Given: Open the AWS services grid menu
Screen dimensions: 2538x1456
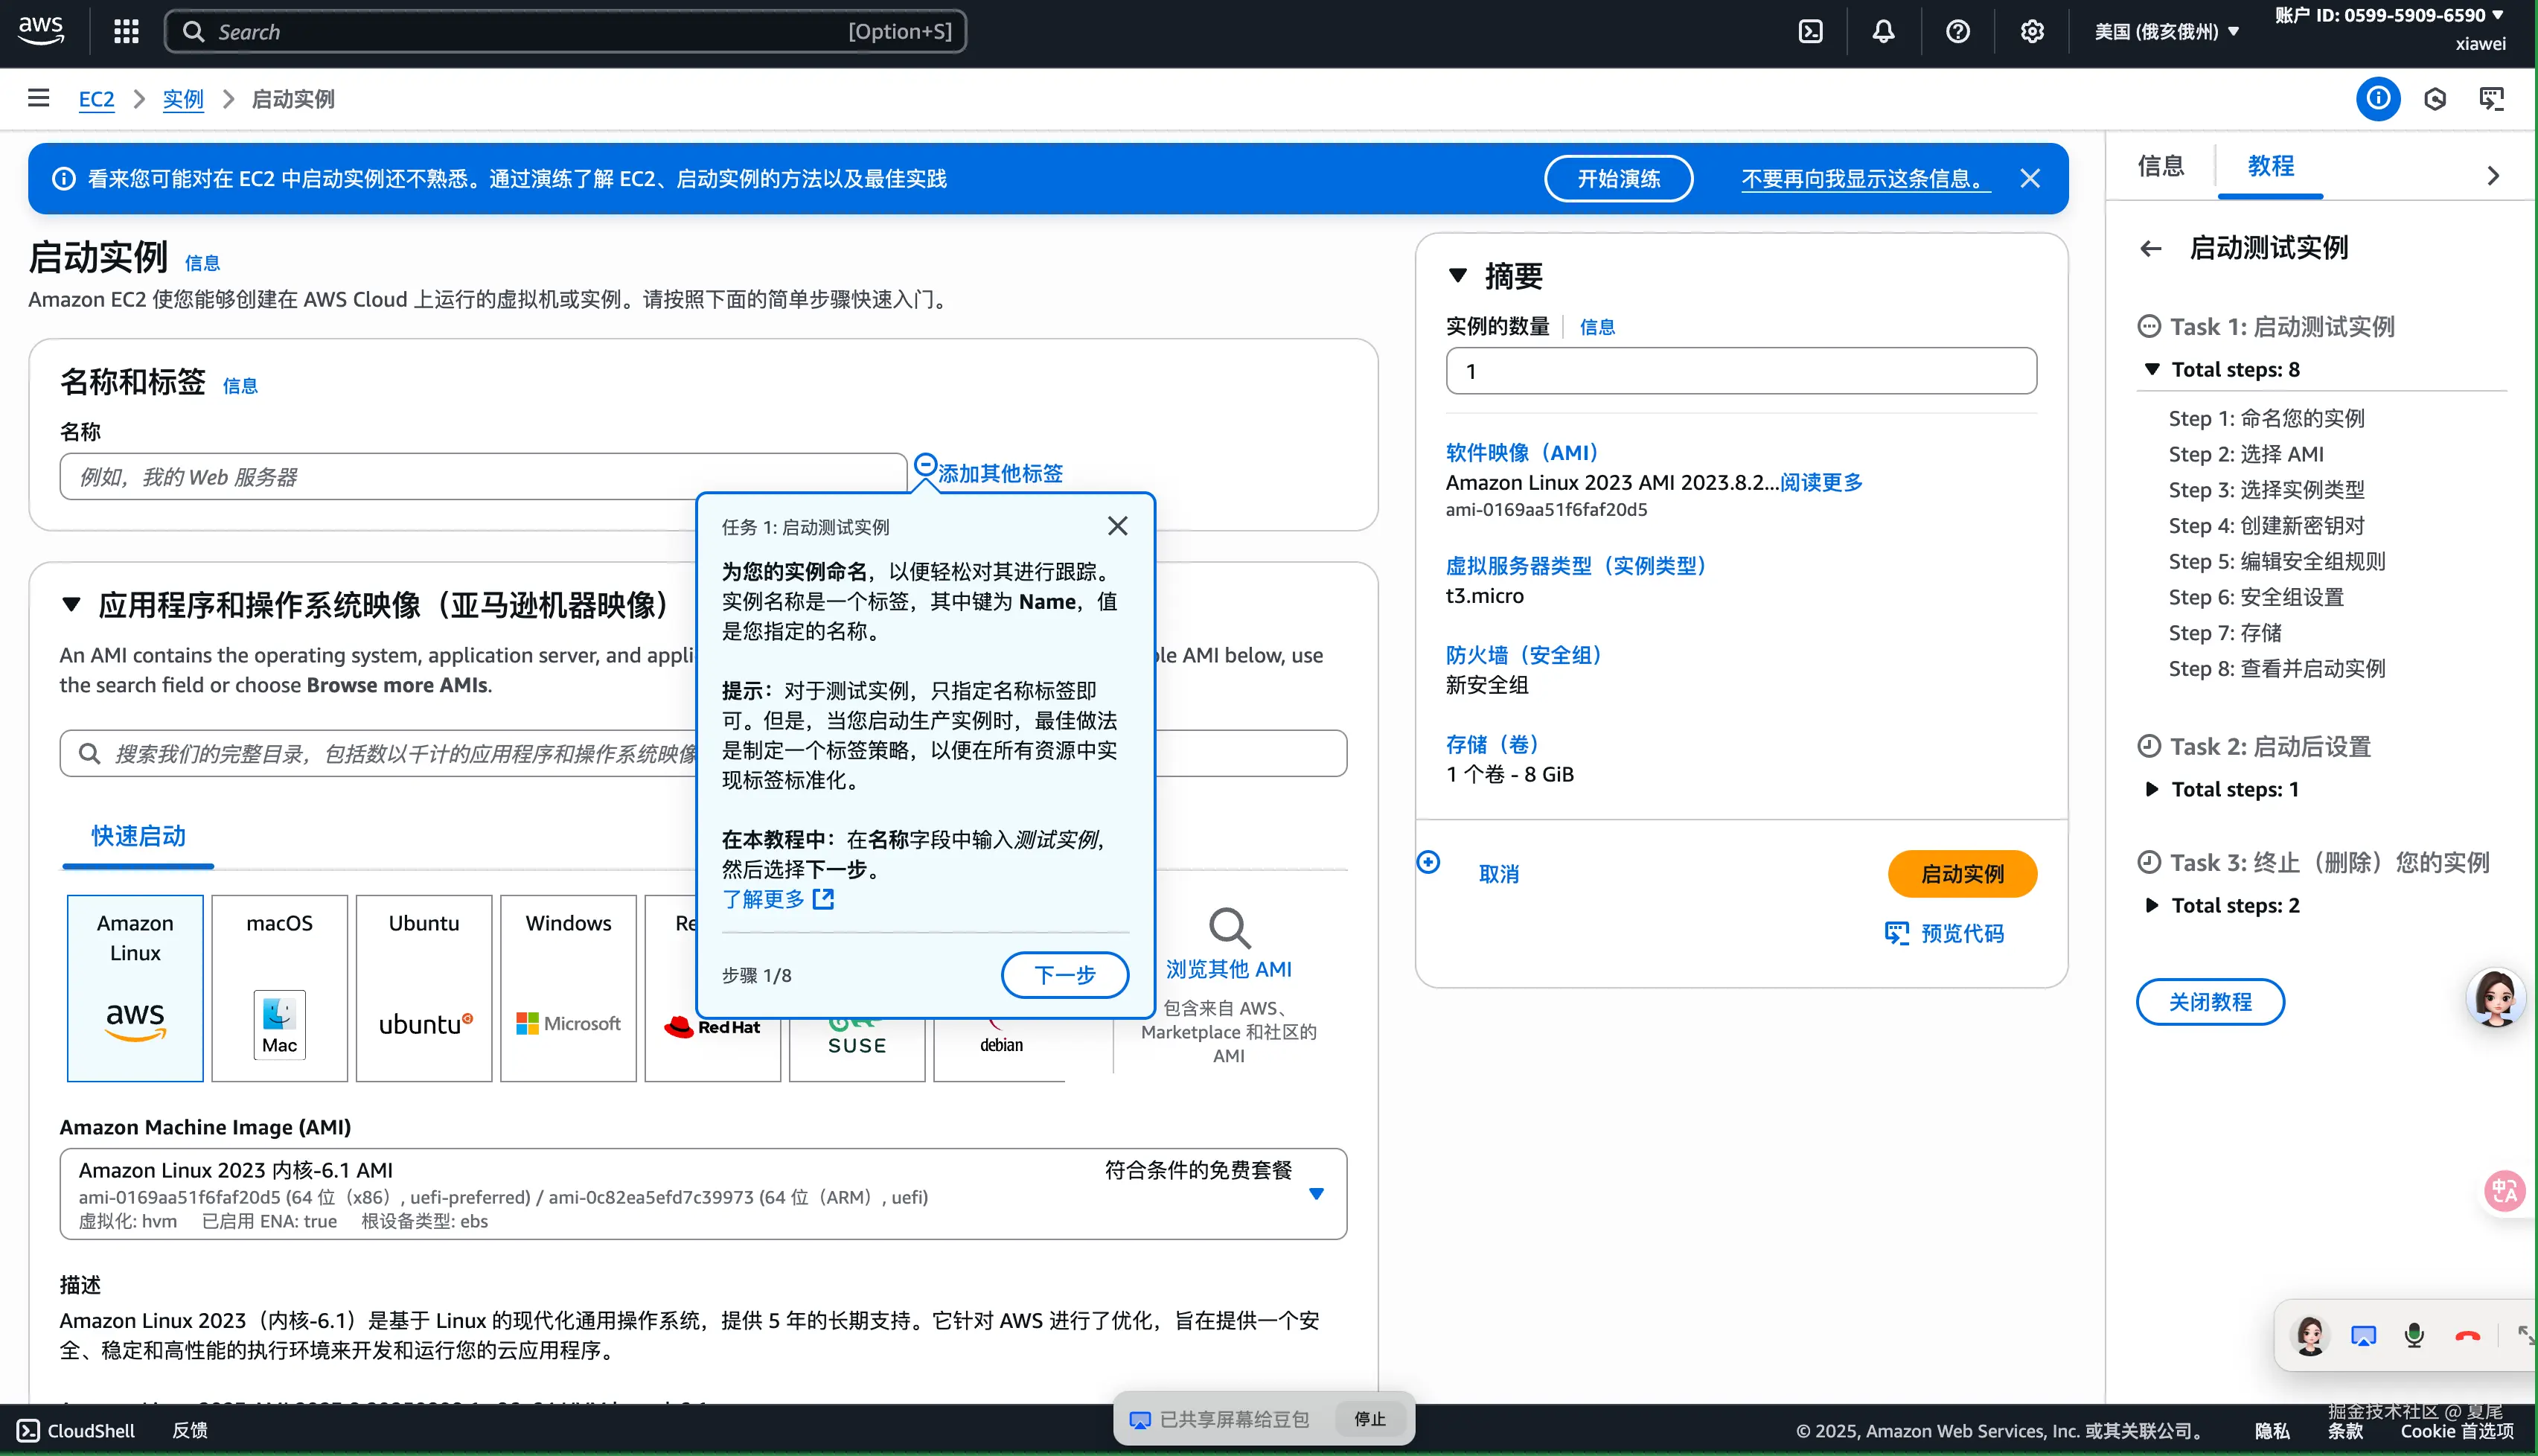Looking at the screenshot, I should click(x=126, y=31).
